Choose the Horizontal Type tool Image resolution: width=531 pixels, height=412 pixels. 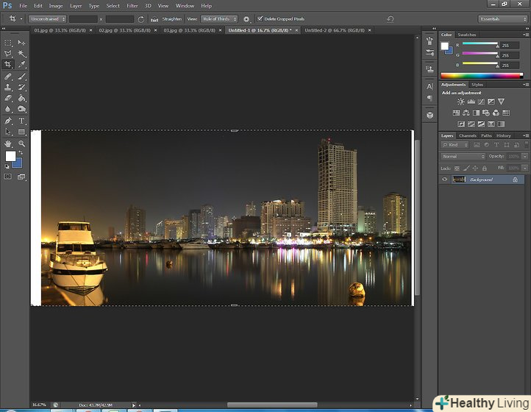pyautogui.click(x=21, y=121)
